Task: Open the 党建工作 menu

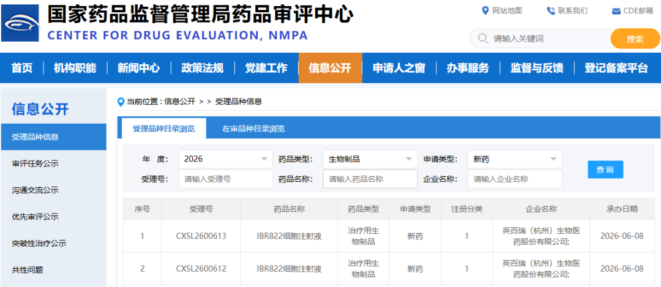Action: [x=266, y=68]
